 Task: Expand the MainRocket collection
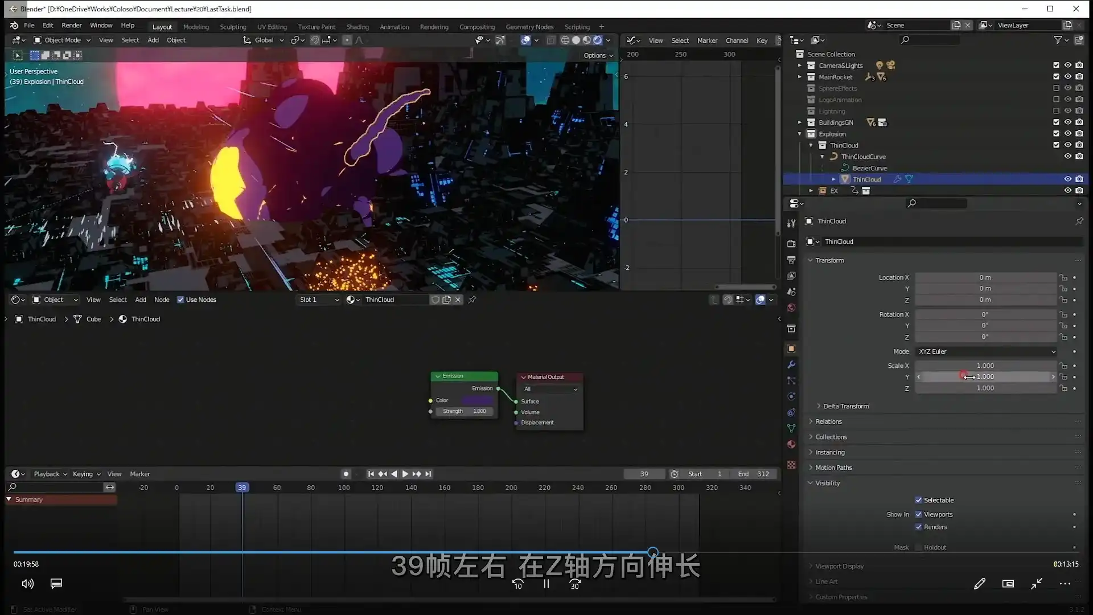click(x=800, y=77)
